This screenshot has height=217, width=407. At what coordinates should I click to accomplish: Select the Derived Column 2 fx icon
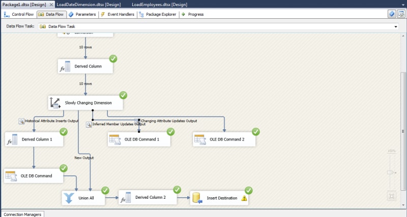pyautogui.click(x=126, y=197)
